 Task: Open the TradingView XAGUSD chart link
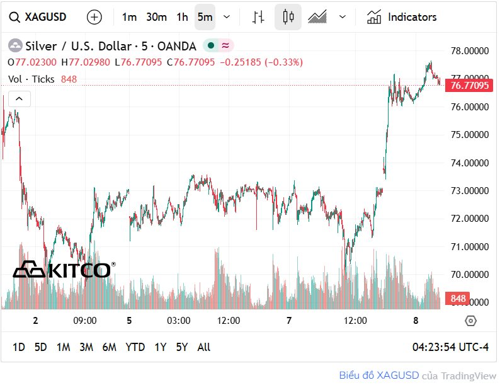click(380, 375)
